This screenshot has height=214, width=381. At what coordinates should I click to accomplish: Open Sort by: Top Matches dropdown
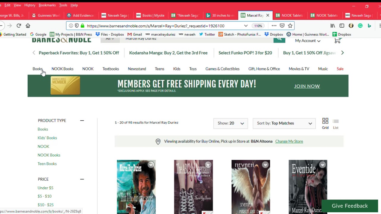pos(284,123)
